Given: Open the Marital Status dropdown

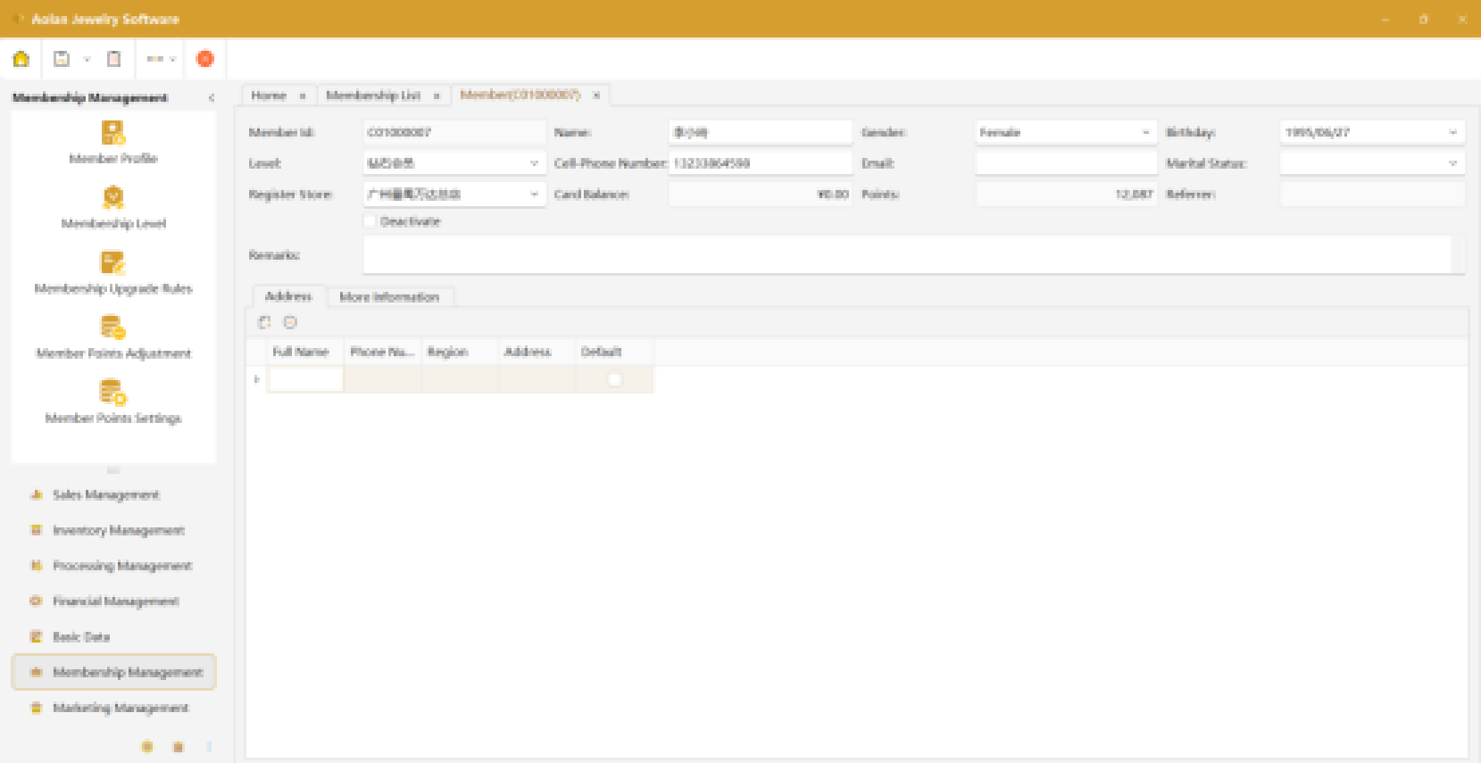Looking at the screenshot, I should point(1452,163).
